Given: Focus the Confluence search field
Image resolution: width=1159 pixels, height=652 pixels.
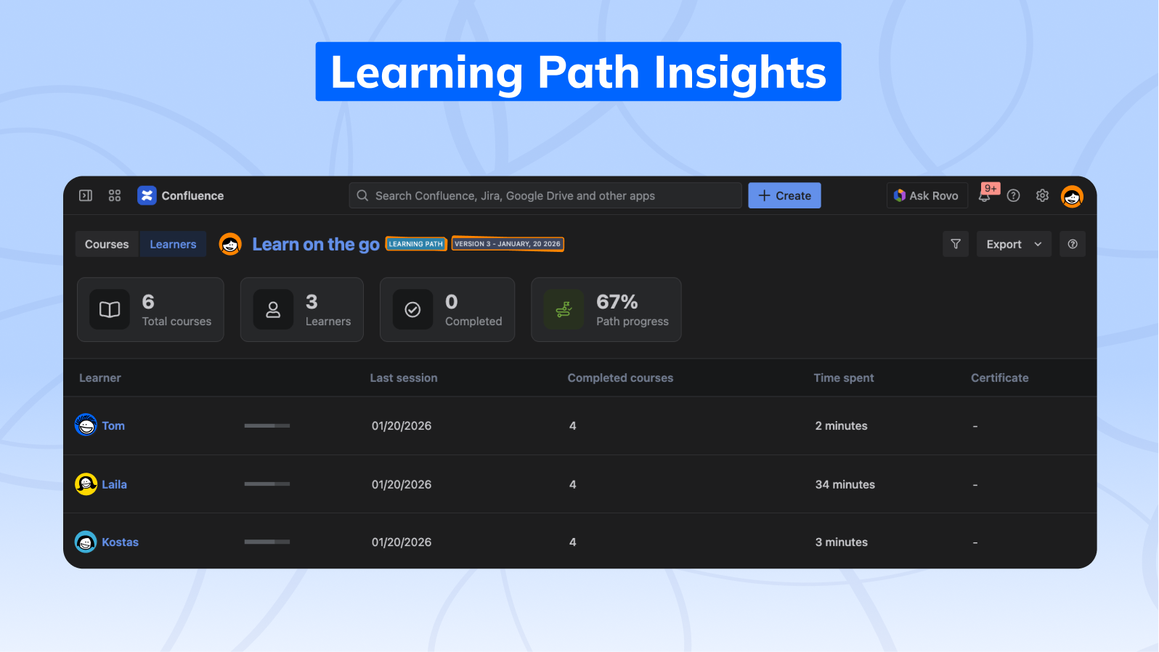Looking at the screenshot, I should click(545, 195).
